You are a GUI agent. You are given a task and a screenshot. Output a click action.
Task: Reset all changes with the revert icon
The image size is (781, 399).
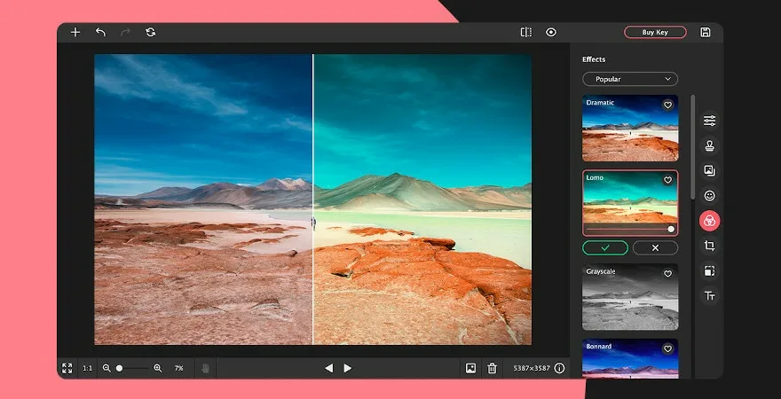(x=150, y=32)
